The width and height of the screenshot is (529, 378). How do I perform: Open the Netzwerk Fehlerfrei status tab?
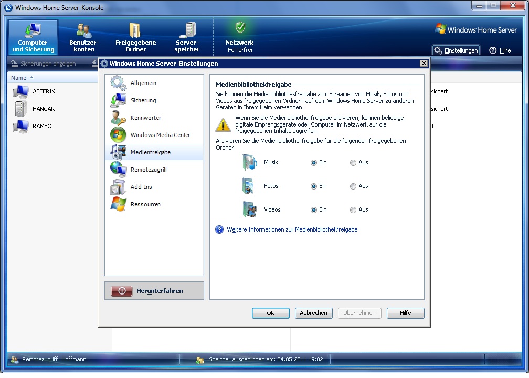pos(239,37)
